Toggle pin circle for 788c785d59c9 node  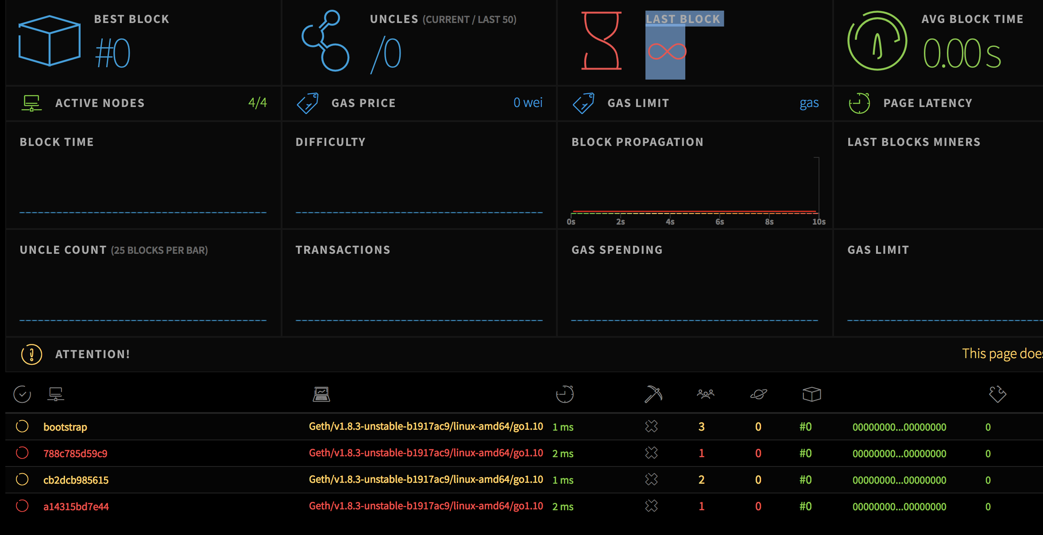pos(22,453)
